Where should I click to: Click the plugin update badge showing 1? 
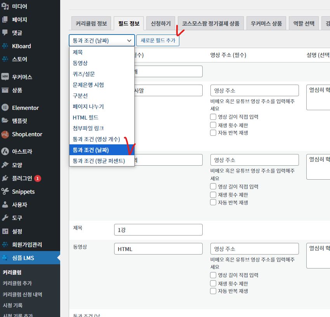[38, 178]
